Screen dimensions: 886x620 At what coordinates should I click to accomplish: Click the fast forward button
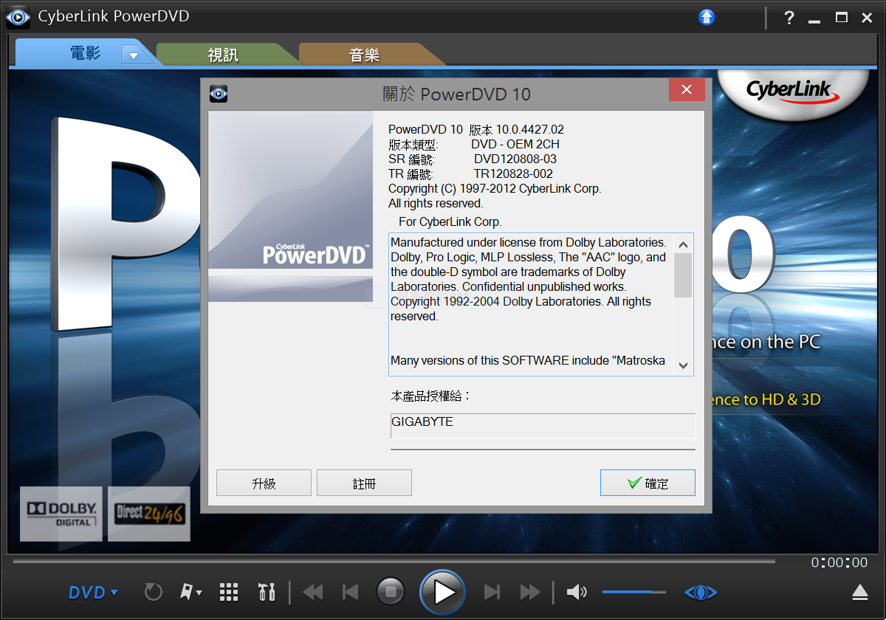(530, 592)
